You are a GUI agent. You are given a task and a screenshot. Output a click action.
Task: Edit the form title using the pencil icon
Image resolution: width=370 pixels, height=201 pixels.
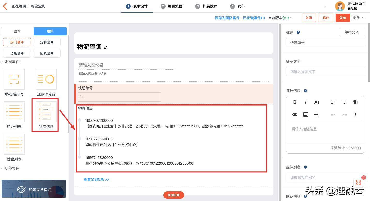tap(106, 47)
